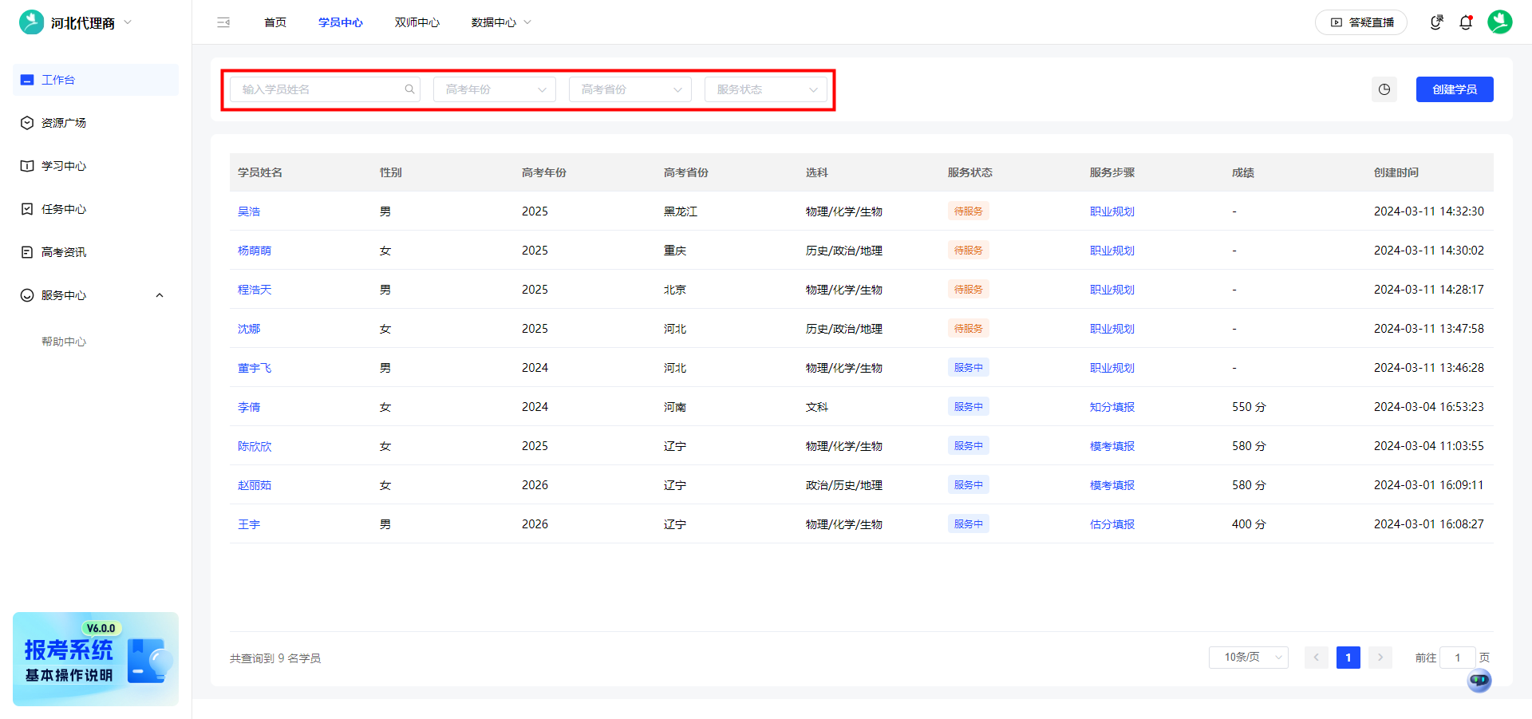Open the 高考年份 dropdown

[494, 89]
